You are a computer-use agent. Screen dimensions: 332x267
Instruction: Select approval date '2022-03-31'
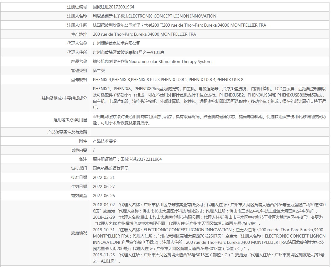(x=104, y=178)
